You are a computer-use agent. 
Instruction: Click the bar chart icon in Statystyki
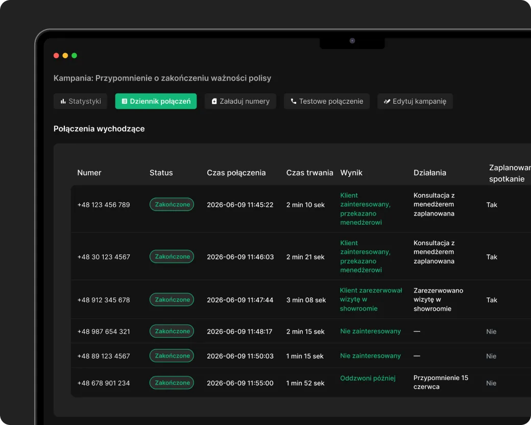pos(63,101)
